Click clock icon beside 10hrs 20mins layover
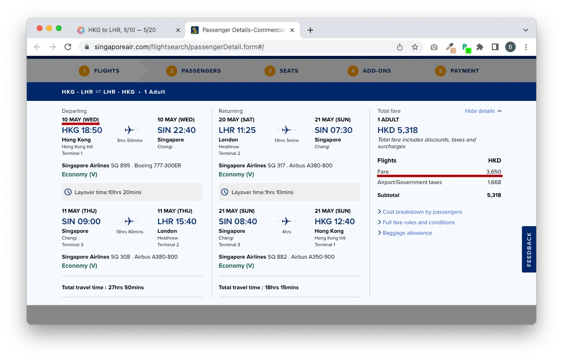 click(x=68, y=192)
